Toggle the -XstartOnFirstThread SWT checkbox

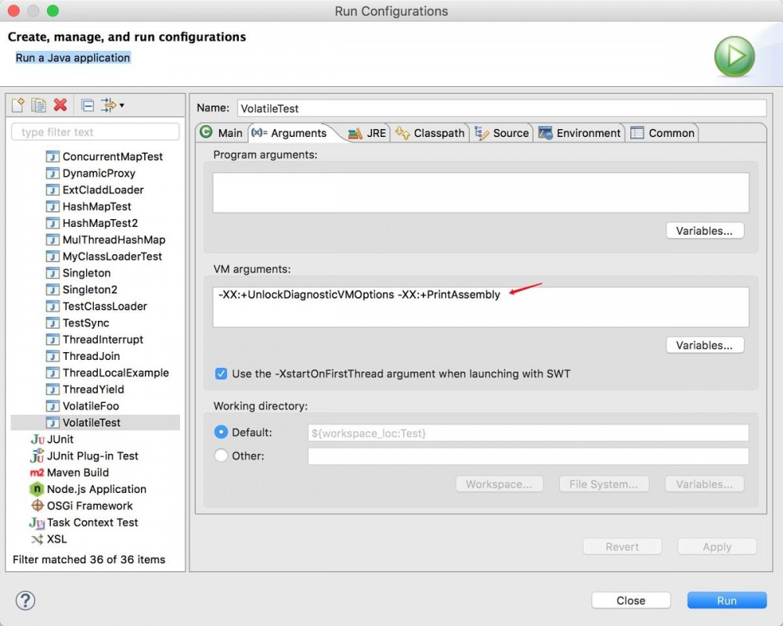221,374
